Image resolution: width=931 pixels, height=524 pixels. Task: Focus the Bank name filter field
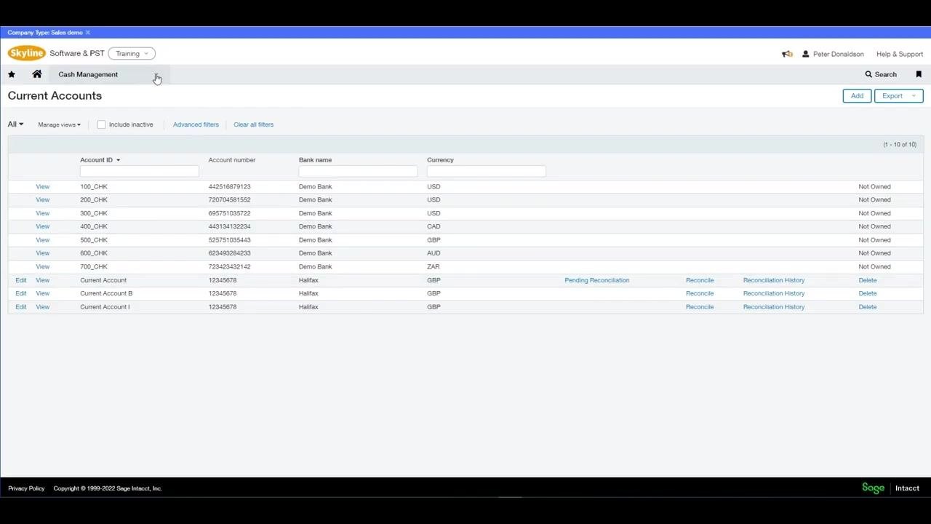coord(358,171)
